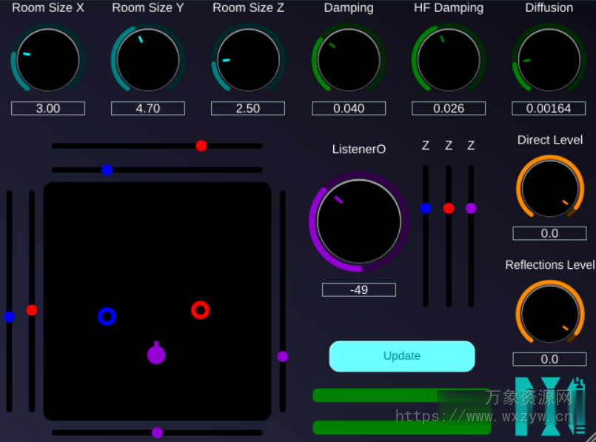Image resolution: width=596 pixels, height=442 pixels.
Task: Click the Diffusion value field showing 0.00164
Action: click(x=548, y=108)
